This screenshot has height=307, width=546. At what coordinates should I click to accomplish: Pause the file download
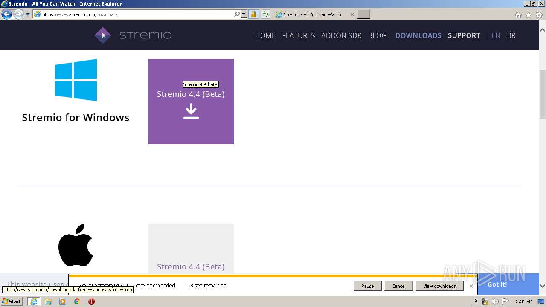coord(367,286)
